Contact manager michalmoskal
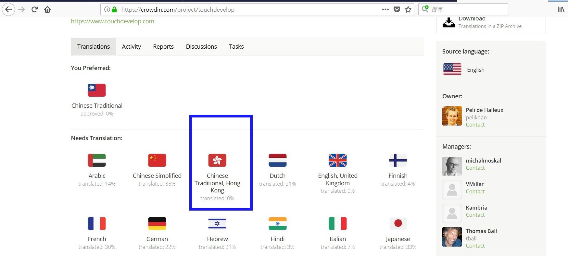Screen dimensions: 568x256 click(x=475, y=168)
